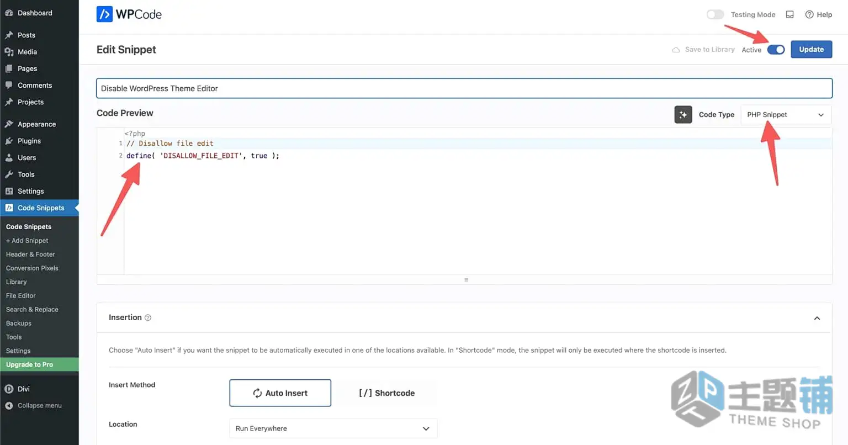Click the Tools wrench icon
This screenshot has width=848, height=445.
click(x=9, y=174)
